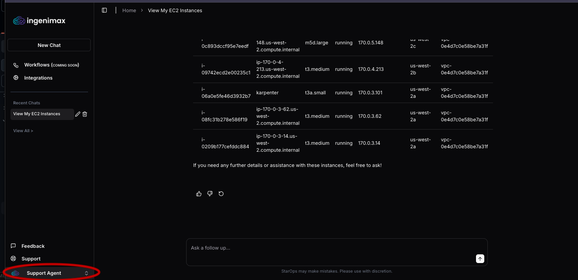
Task: Start a New Chat
Action: point(49,45)
